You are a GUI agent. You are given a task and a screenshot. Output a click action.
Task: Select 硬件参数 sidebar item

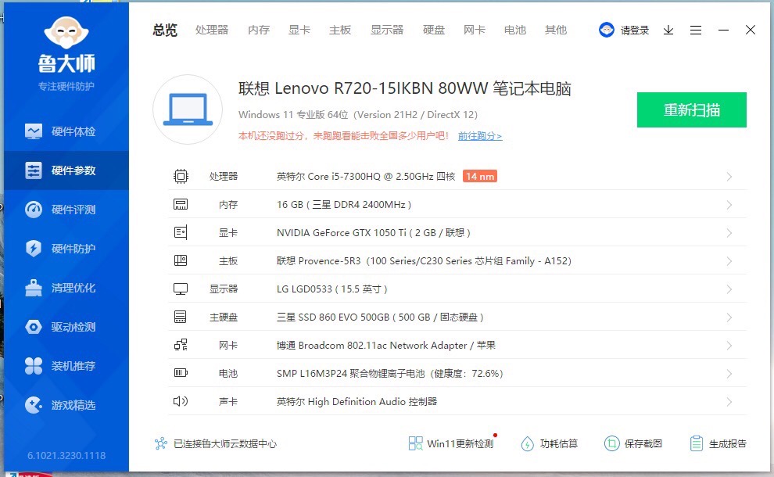click(x=66, y=170)
